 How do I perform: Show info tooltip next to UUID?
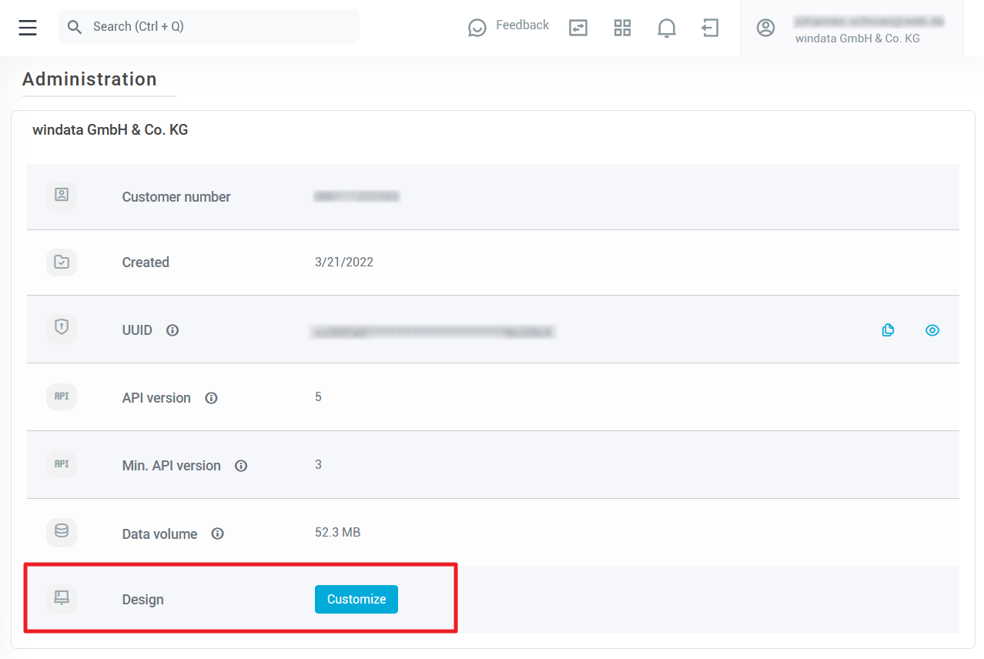coord(172,330)
